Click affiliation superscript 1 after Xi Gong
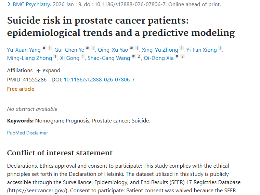This screenshot has width=260, height=195. point(82,56)
